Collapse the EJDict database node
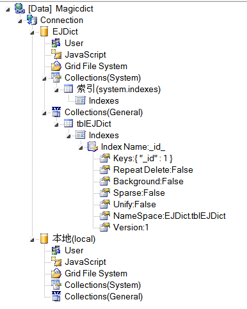The width and height of the screenshot is (247, 309). point(32,33)
